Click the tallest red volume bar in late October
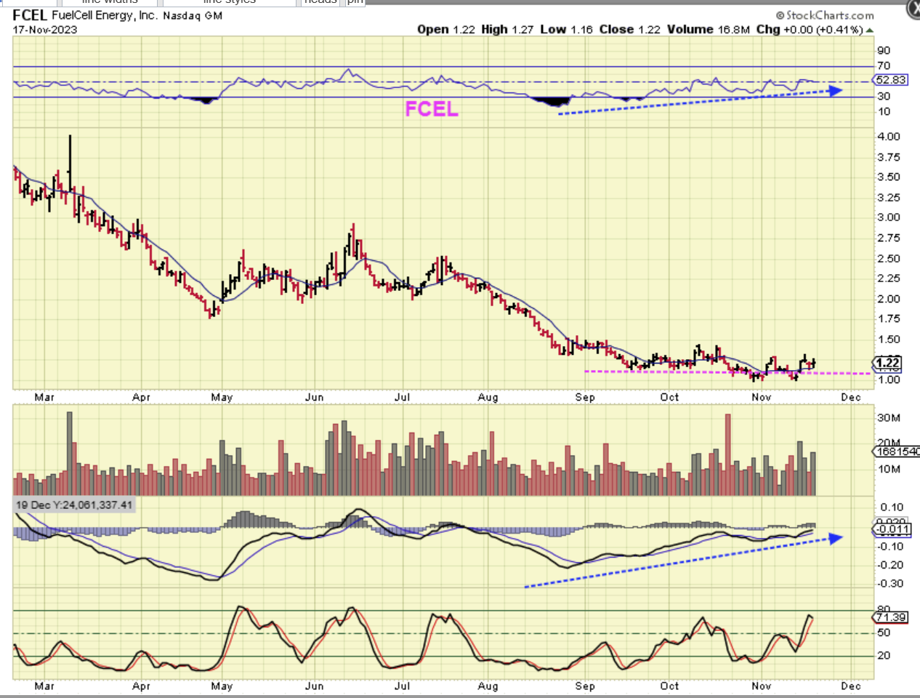Viewport: 920px width, 698px height. 727,454
